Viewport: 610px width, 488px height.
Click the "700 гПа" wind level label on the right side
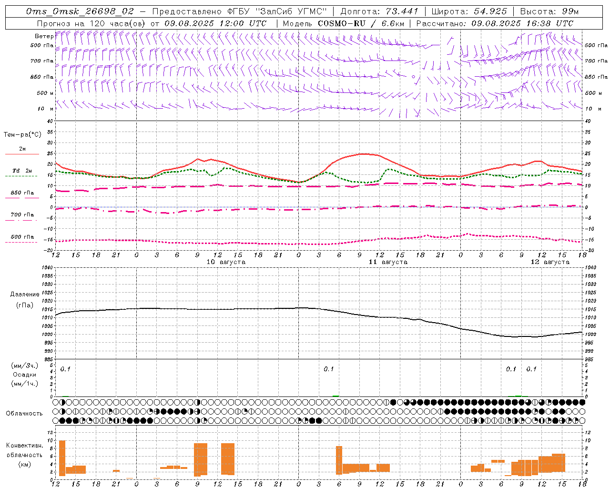596,61
